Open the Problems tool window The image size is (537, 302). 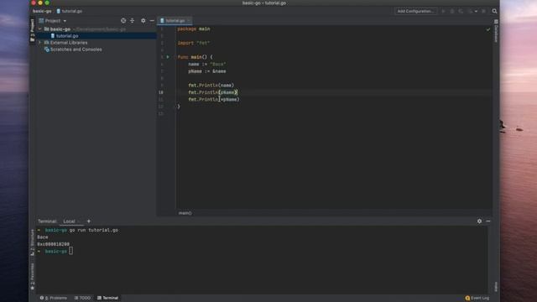click(x=54, y=298)
